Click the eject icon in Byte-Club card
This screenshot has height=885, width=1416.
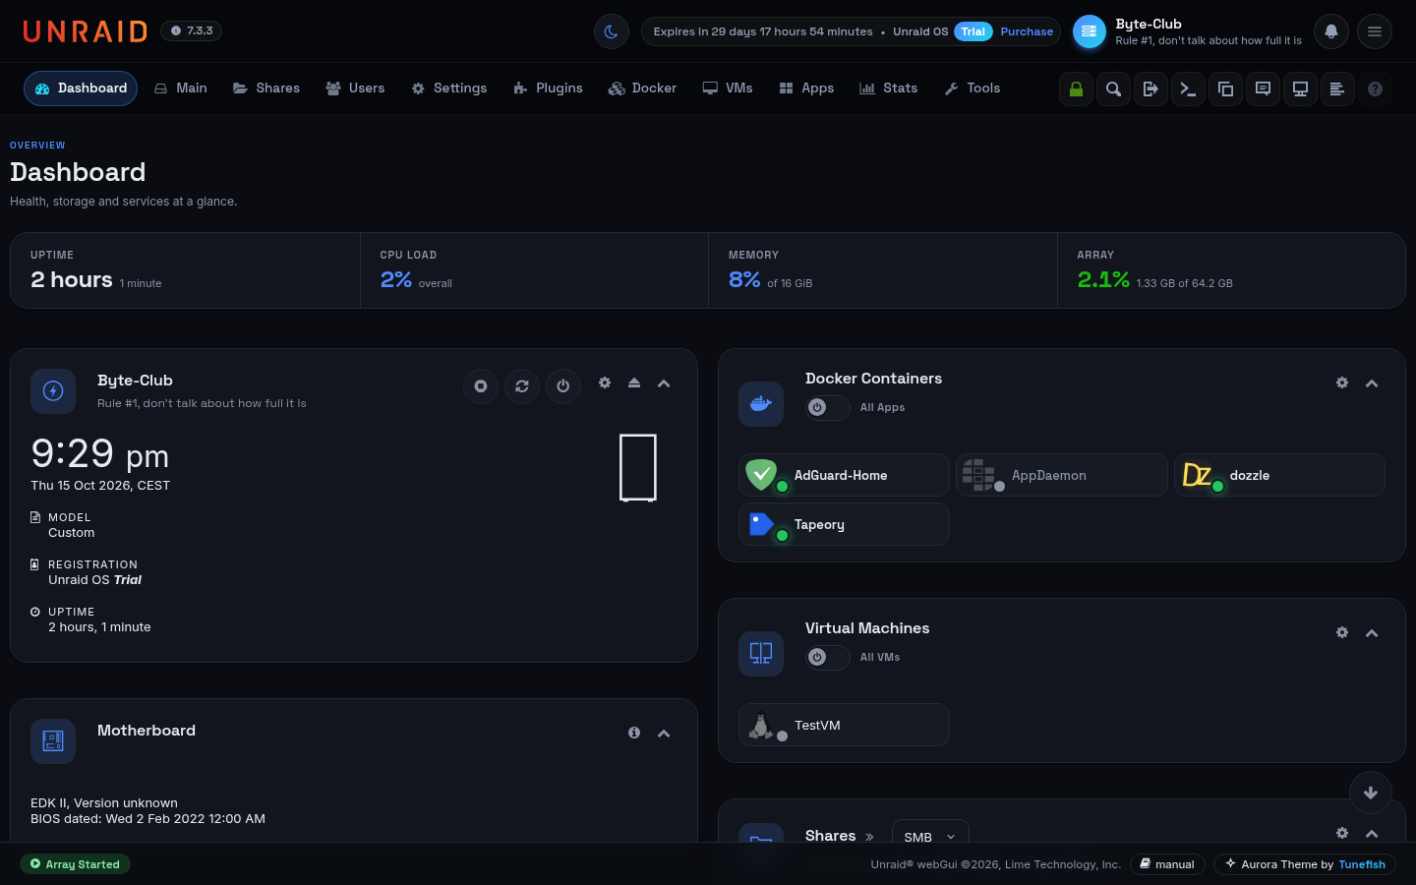(634, 383)
